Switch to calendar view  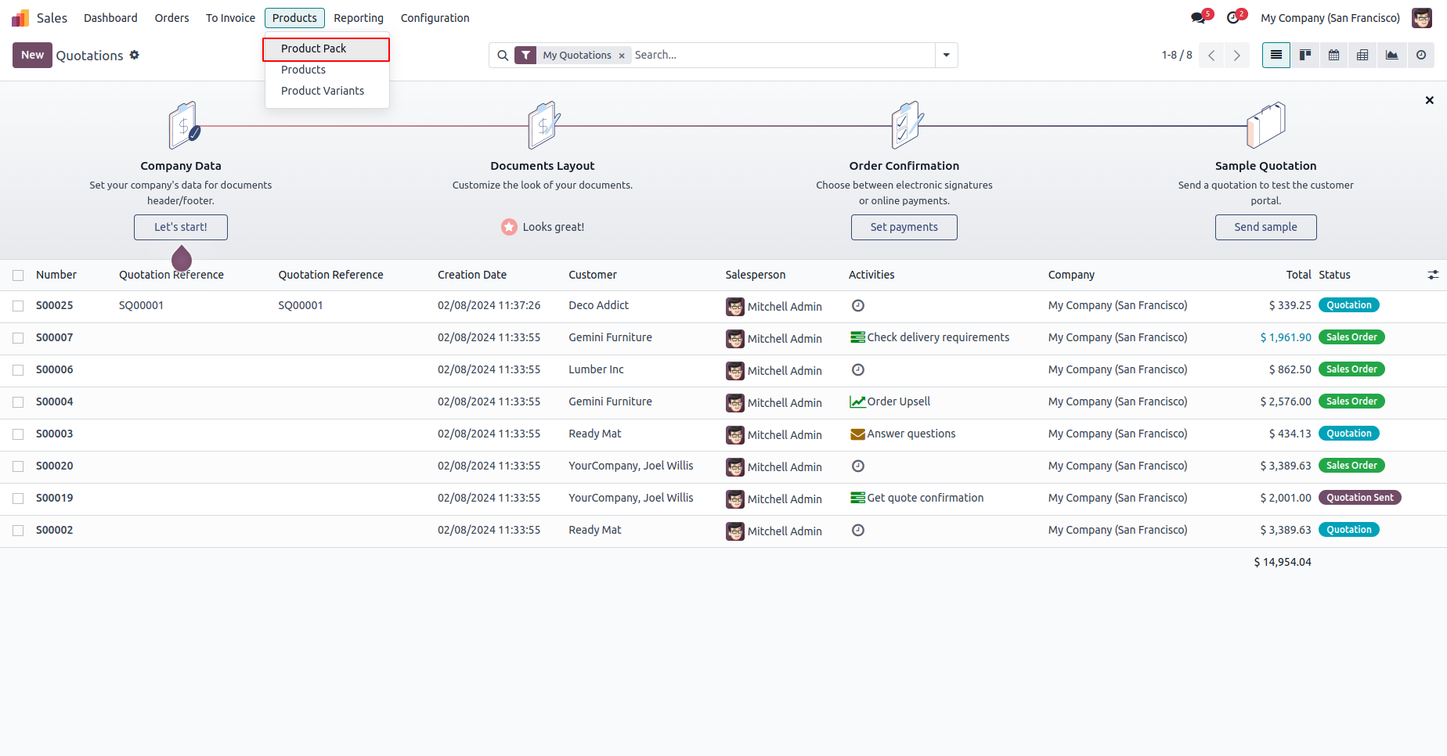point(1334,55)
